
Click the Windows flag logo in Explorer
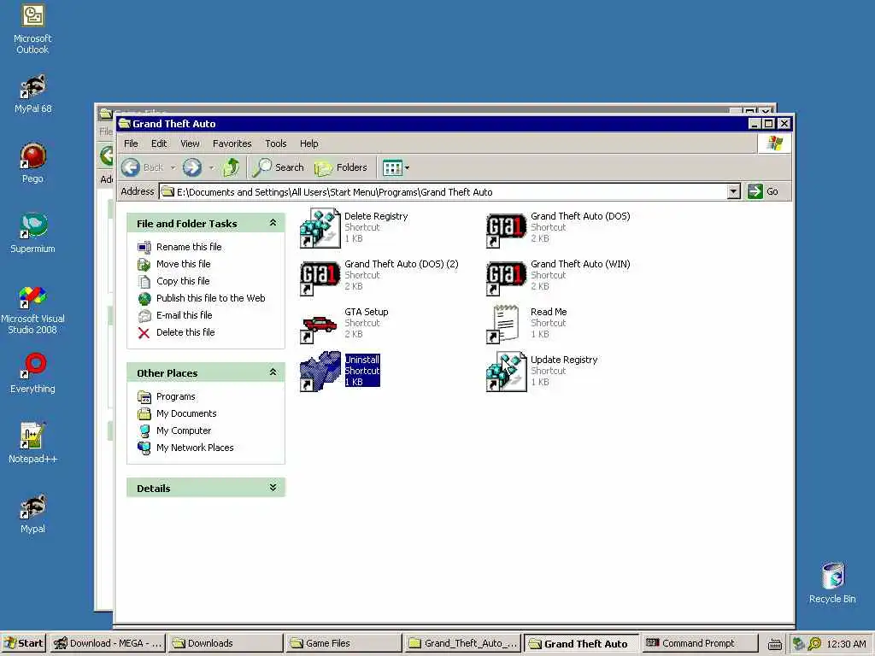point(774,143)
